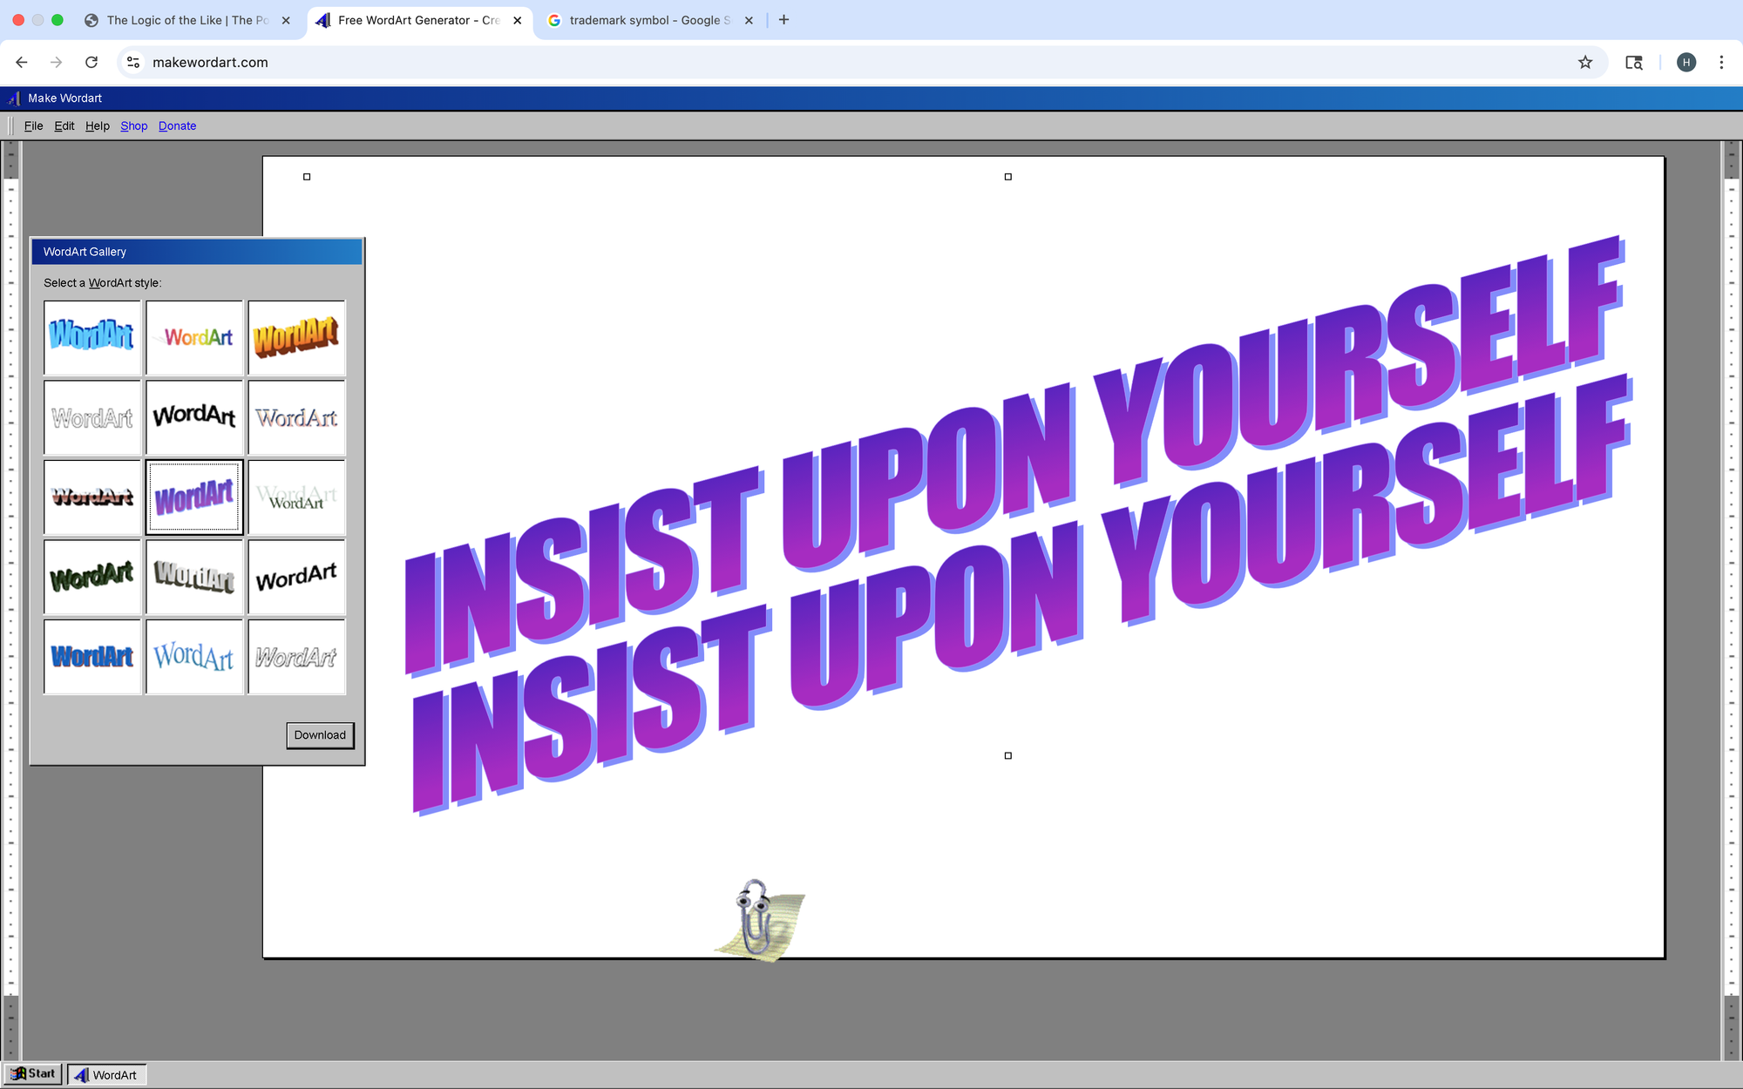Image resolution: width=1743 pixels, height=1089 pixels.
Task: Switch to The Logic of the Like tab
Action: [x=187, y=20]
